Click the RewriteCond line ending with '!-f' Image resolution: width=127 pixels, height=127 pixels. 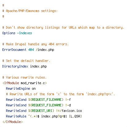tap(39, 100)
